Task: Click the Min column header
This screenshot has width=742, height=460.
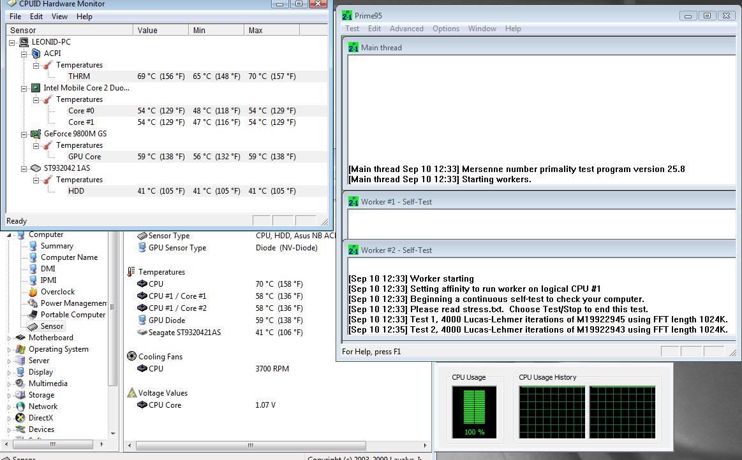Action: (x=216, y=30)
